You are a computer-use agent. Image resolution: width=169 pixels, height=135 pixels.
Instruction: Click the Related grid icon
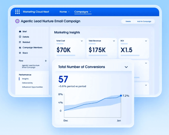click(x=20, y=42)
